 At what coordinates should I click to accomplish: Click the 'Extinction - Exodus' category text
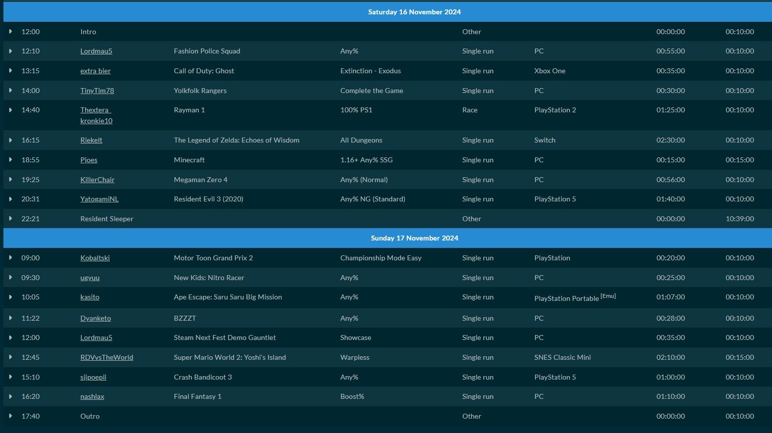pyautogui.click(x=371, y=71)
